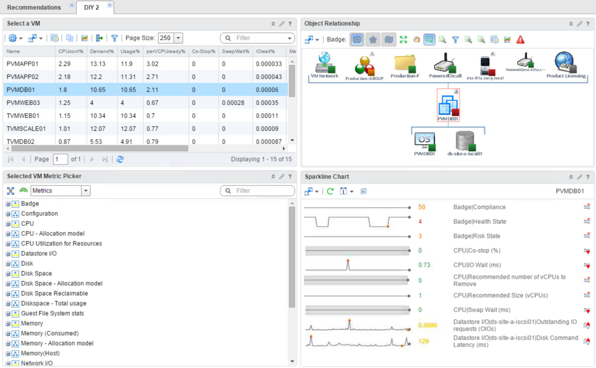This screenshot has width=596, height=368.
Task: Open the metric chart icon in the VM list toolbar
Action: [x=85, y=38]
